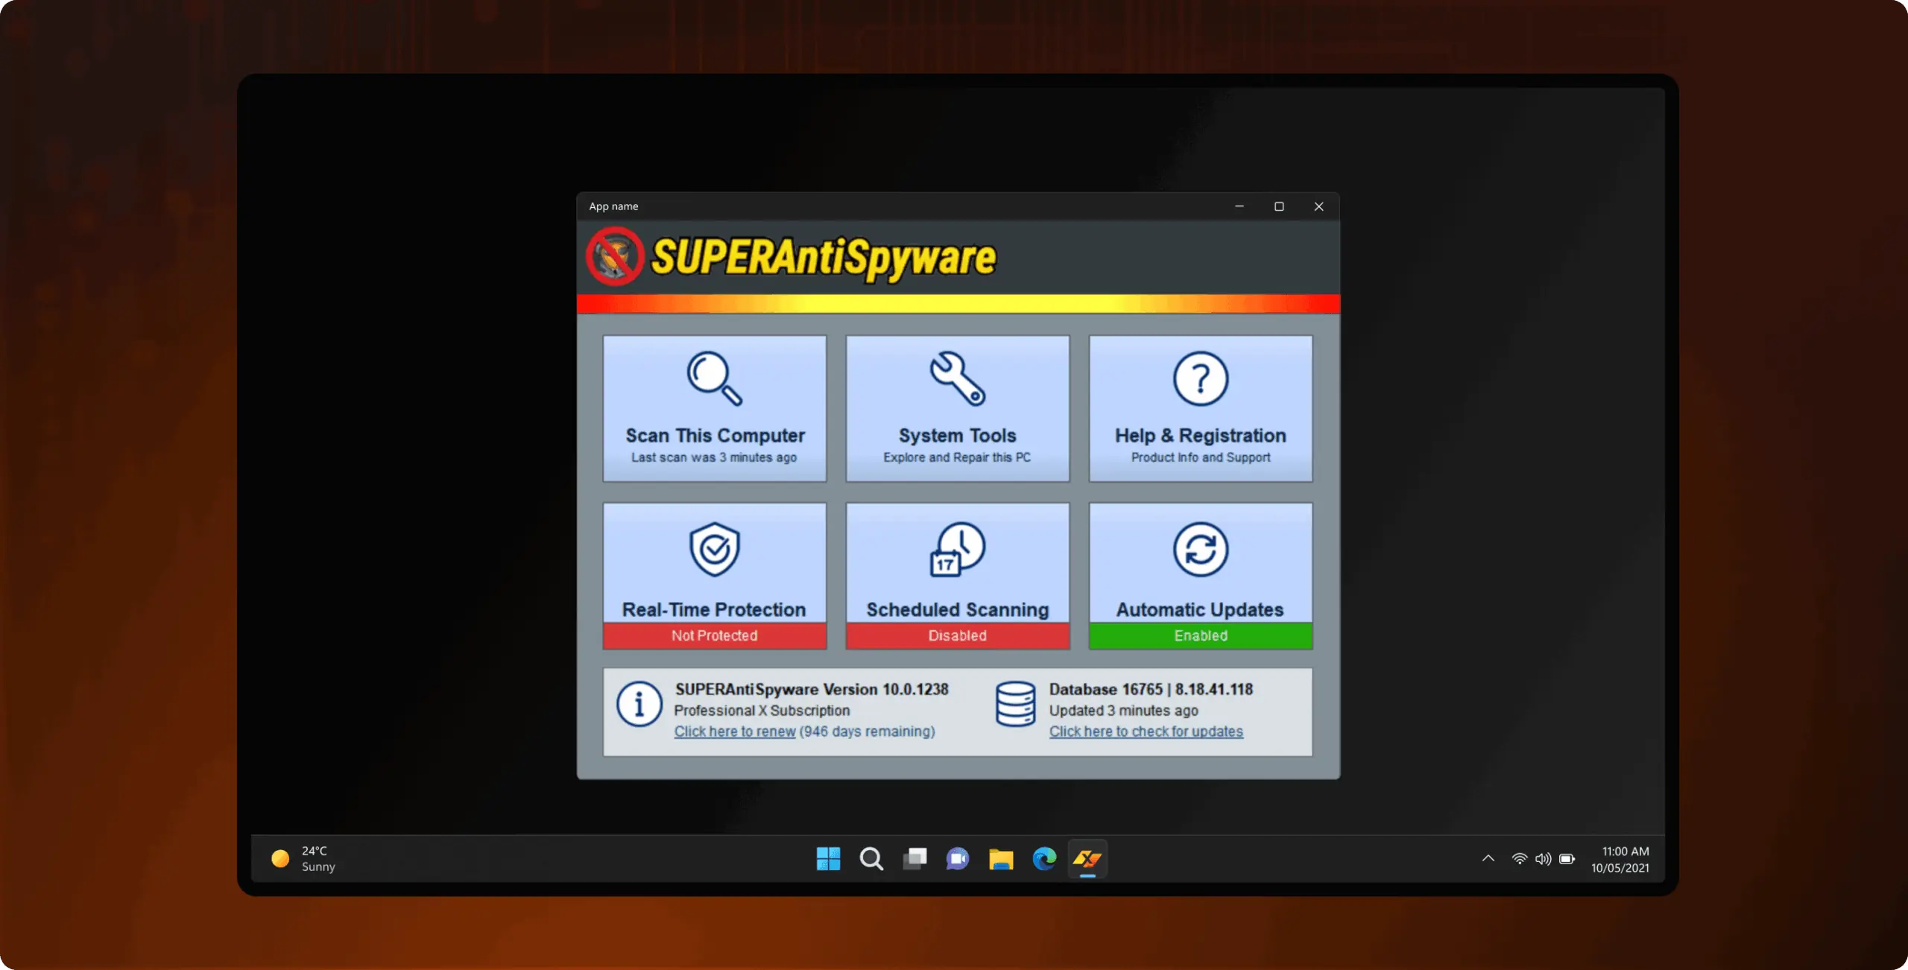Click the 24°C Sunny weather text
This screenshot has height=970, width=1908.
[x=318, y=859]
